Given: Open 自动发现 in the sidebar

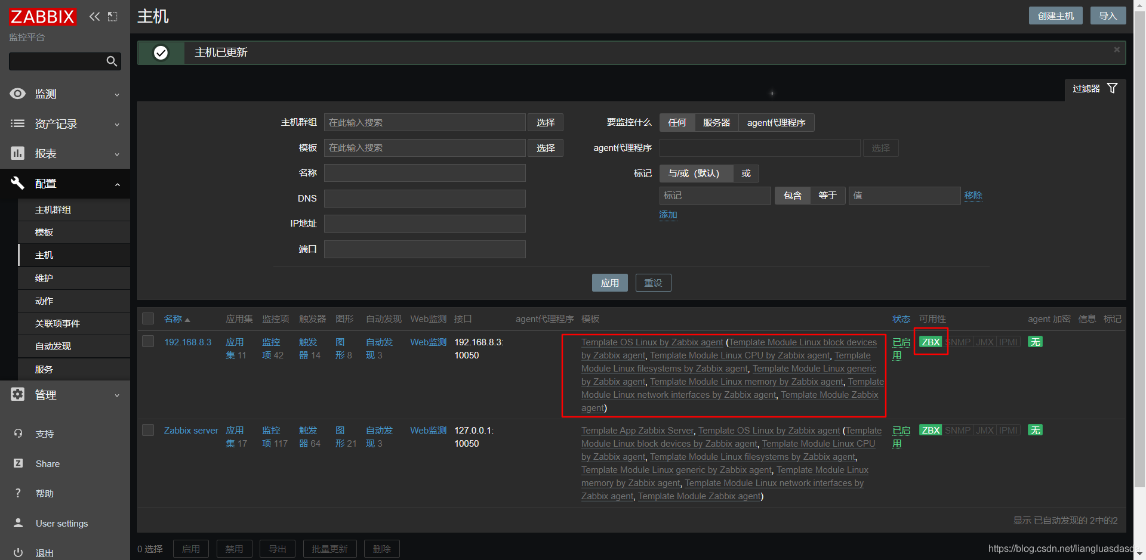Looking at the screenshot, I should tap(74, 346).
